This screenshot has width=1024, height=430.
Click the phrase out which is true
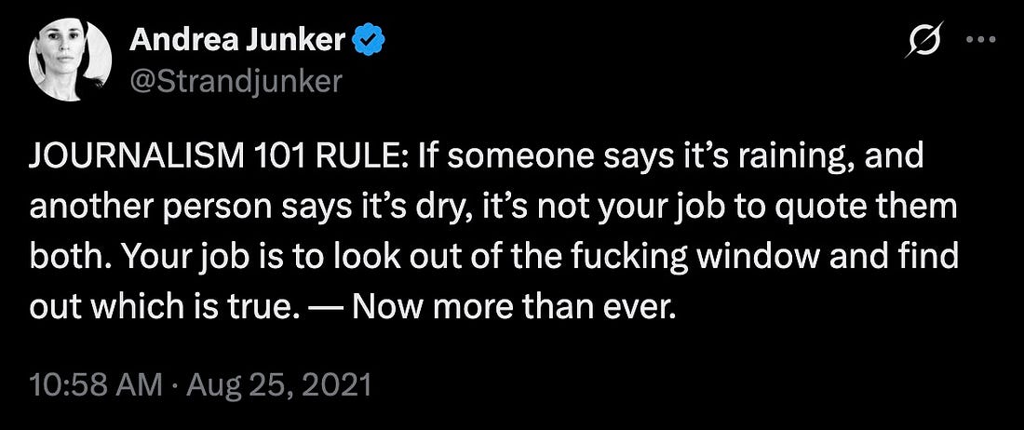(x=158, y=304)
